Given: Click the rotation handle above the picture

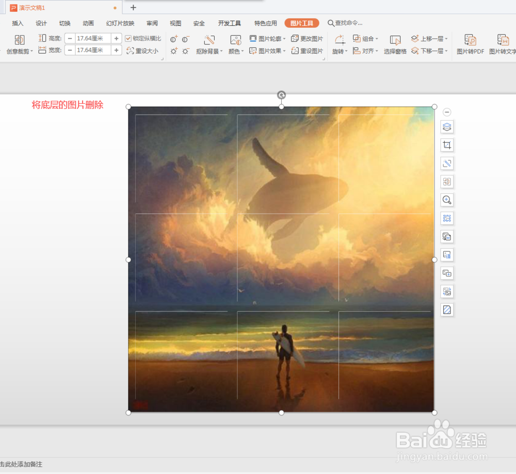Looking at the screenshot, I should 281,95.
